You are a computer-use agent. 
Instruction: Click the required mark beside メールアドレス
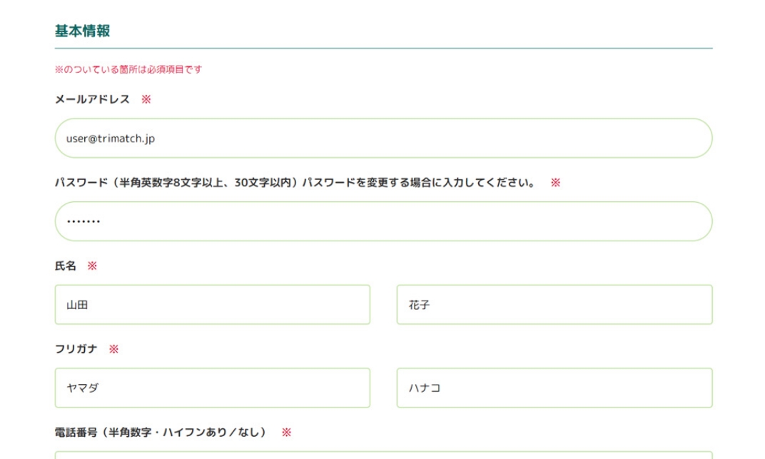tap(146, 99)
